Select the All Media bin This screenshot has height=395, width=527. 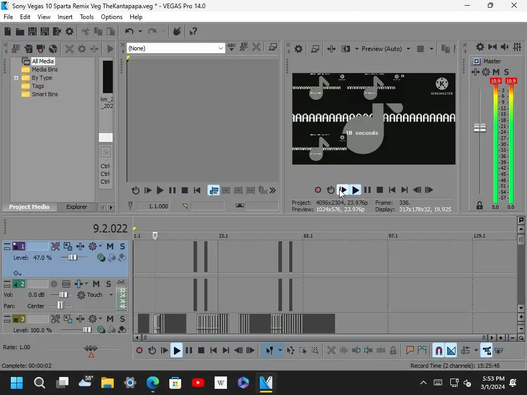[x=43, y=61]
